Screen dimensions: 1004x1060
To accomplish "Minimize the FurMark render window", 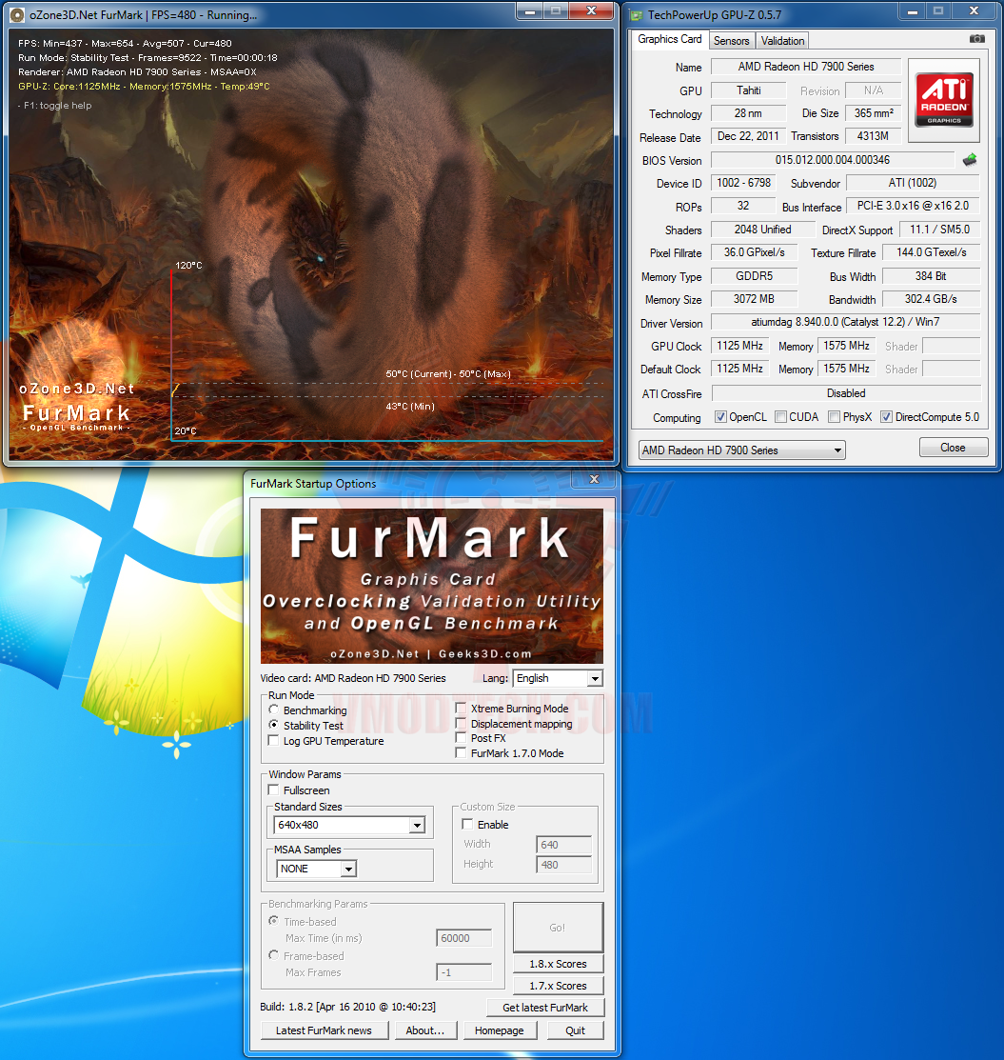I will click(x=530, y=11).
